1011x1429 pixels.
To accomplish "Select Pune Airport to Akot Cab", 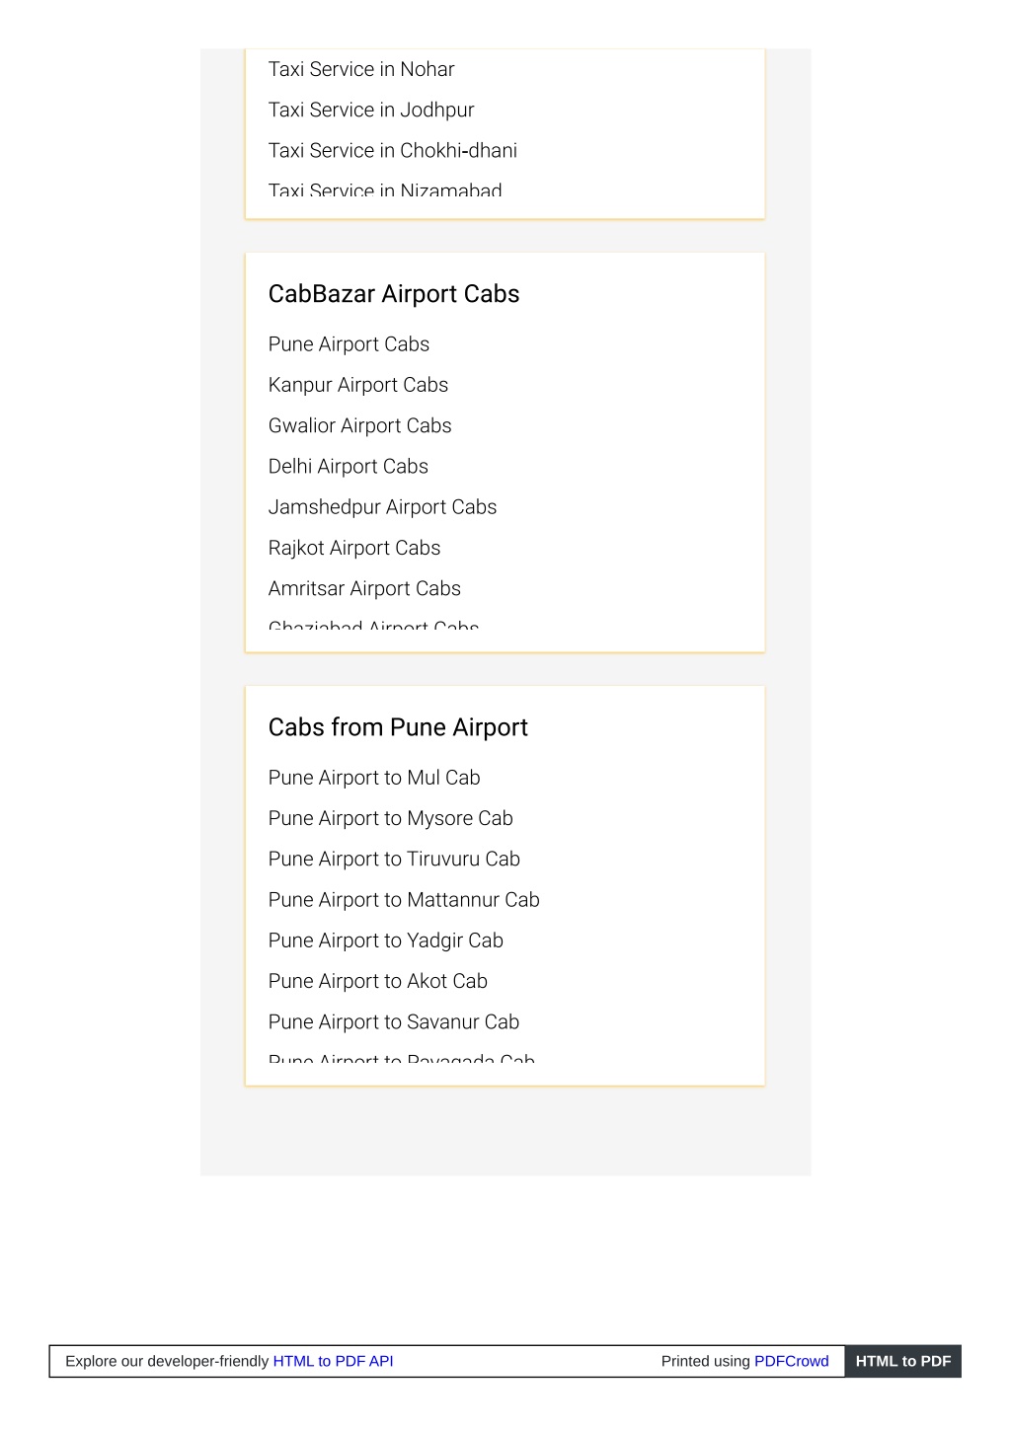I will point(378,981).
